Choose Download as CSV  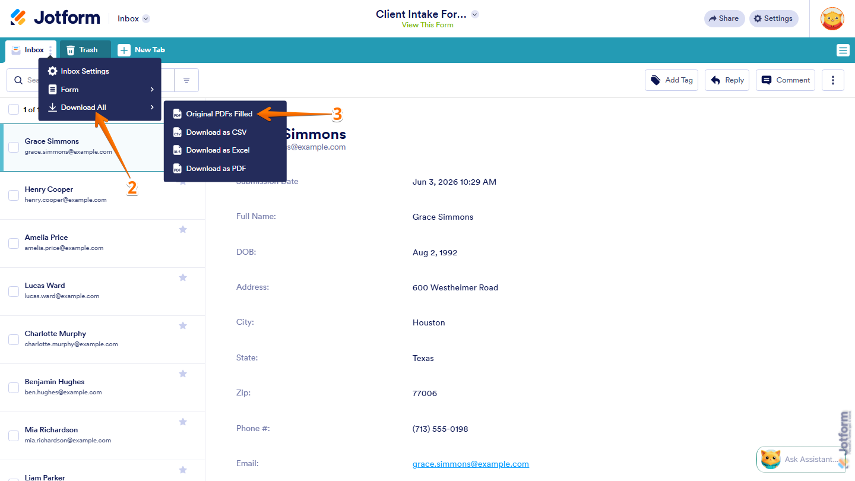(225, 132)
